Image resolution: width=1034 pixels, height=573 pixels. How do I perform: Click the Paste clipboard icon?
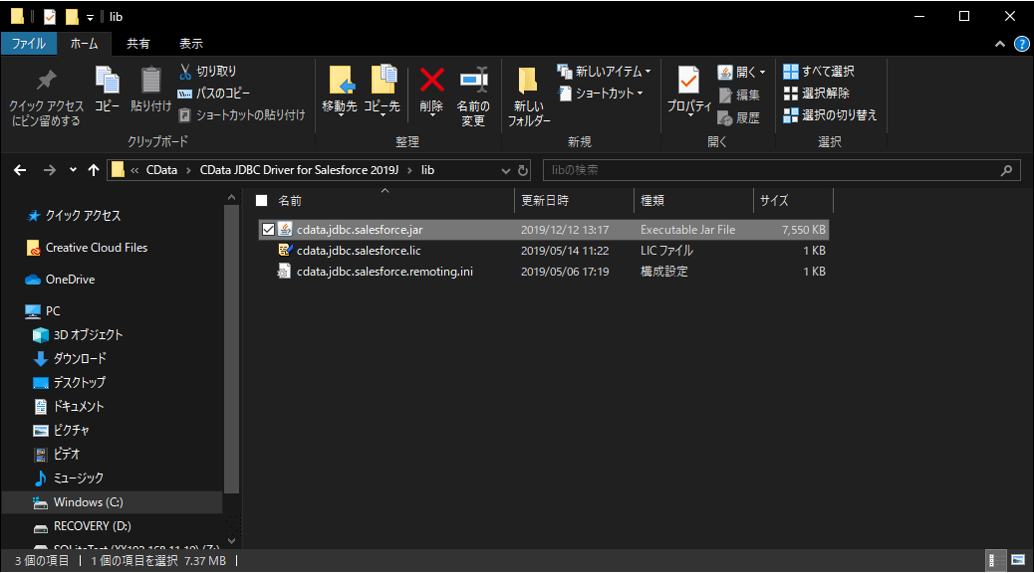pyautogui.click(x=151, y=90)
